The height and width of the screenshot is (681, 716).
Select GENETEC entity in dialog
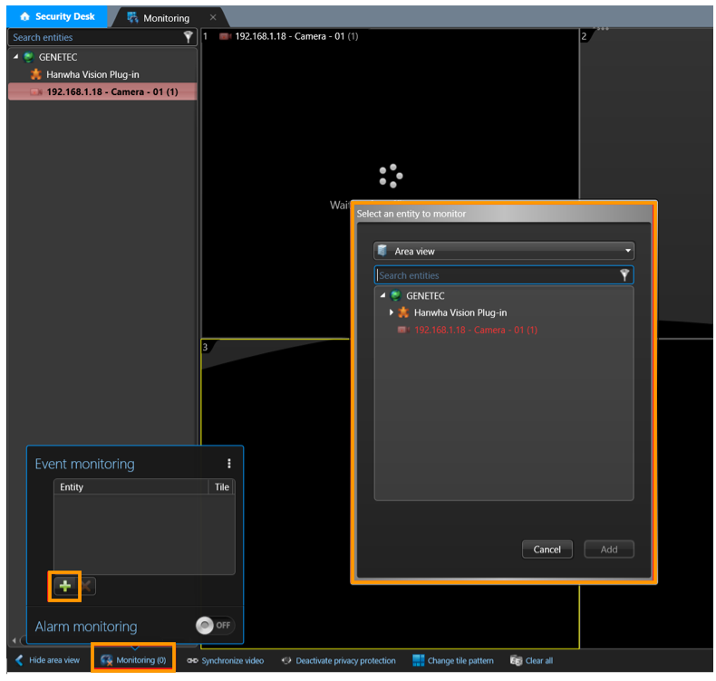(x=425, y=296)
